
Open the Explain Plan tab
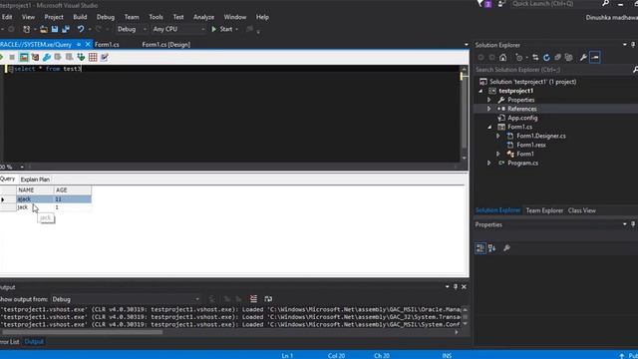point(35,179)
